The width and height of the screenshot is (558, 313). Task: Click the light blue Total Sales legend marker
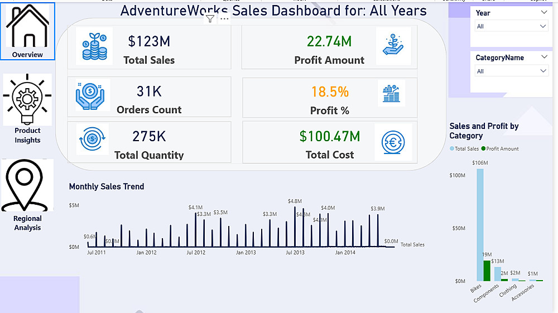tap(452, 149)
